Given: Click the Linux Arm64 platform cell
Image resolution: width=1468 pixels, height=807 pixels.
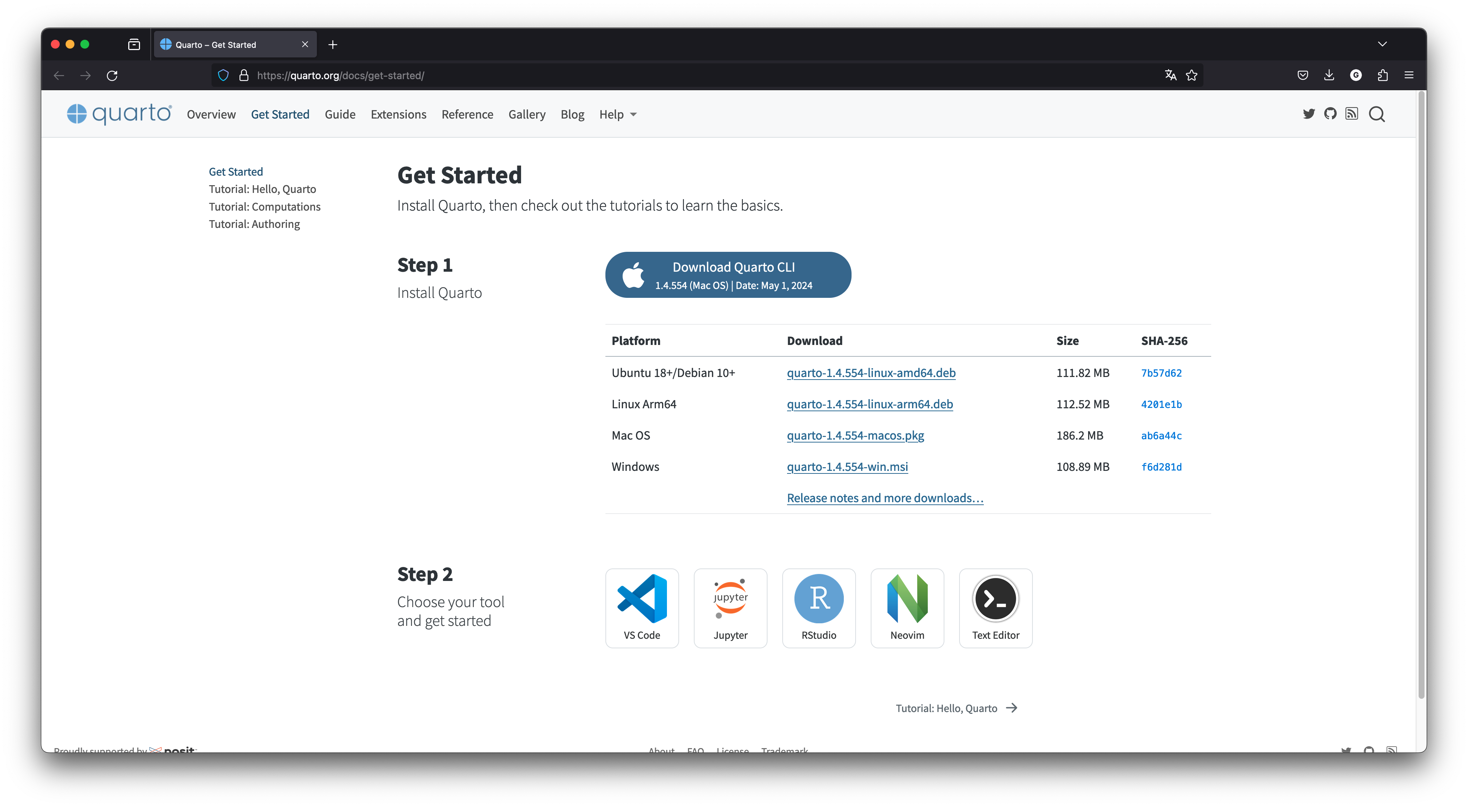Looking at the screenshot, I should point(643,404).
